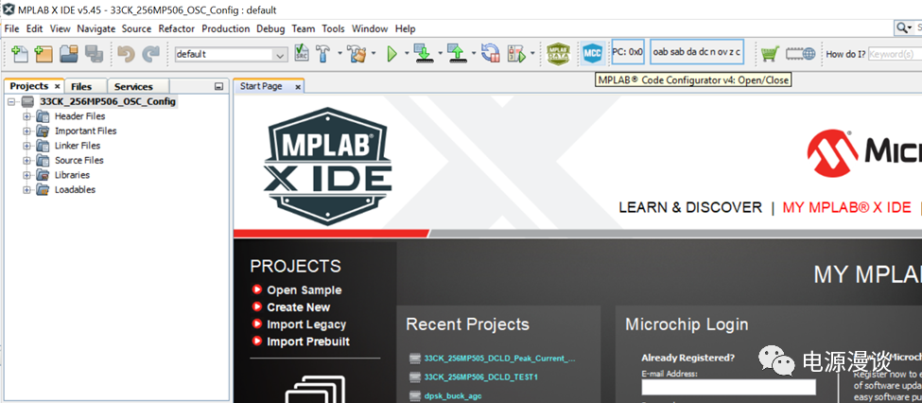This screenshot has height=403, width=922.
Task: Switch to the Files tab
Action: (81, 86)
